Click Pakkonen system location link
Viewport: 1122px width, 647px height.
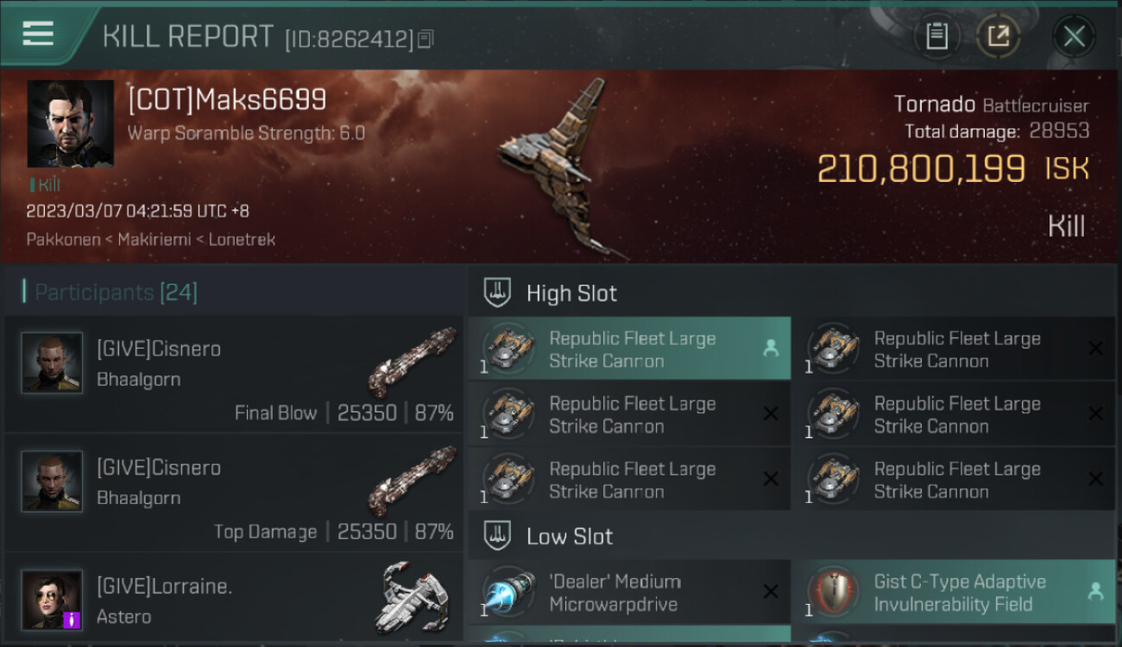pyautogui.click(x=63, y=240)
